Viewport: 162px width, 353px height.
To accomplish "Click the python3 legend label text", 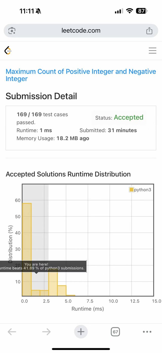I will pyautogui.click(x=143, y=190).
